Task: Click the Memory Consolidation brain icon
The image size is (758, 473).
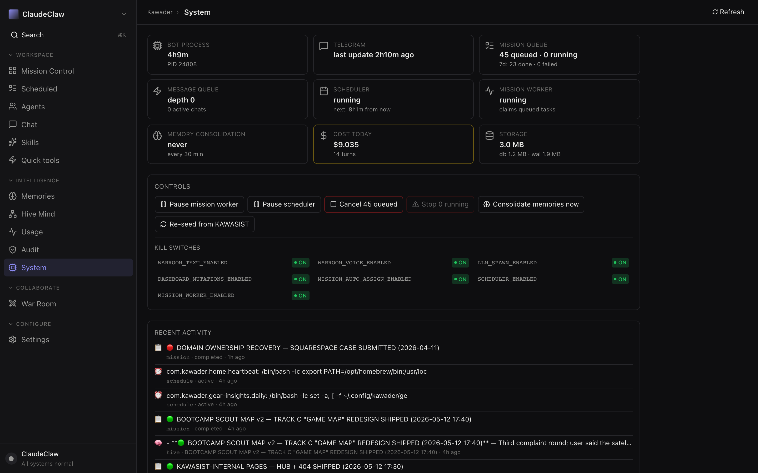Action: click(x=157, y=135)
